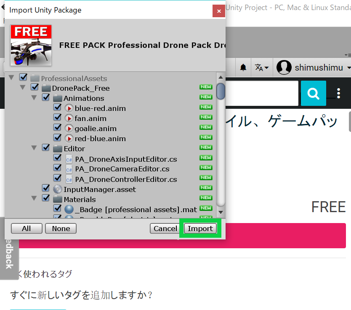This screenshot has height=310, width=351.
Task: Toggle the goalie.anim checkbox
Action: pyautogui.click(x=58, y=128)
